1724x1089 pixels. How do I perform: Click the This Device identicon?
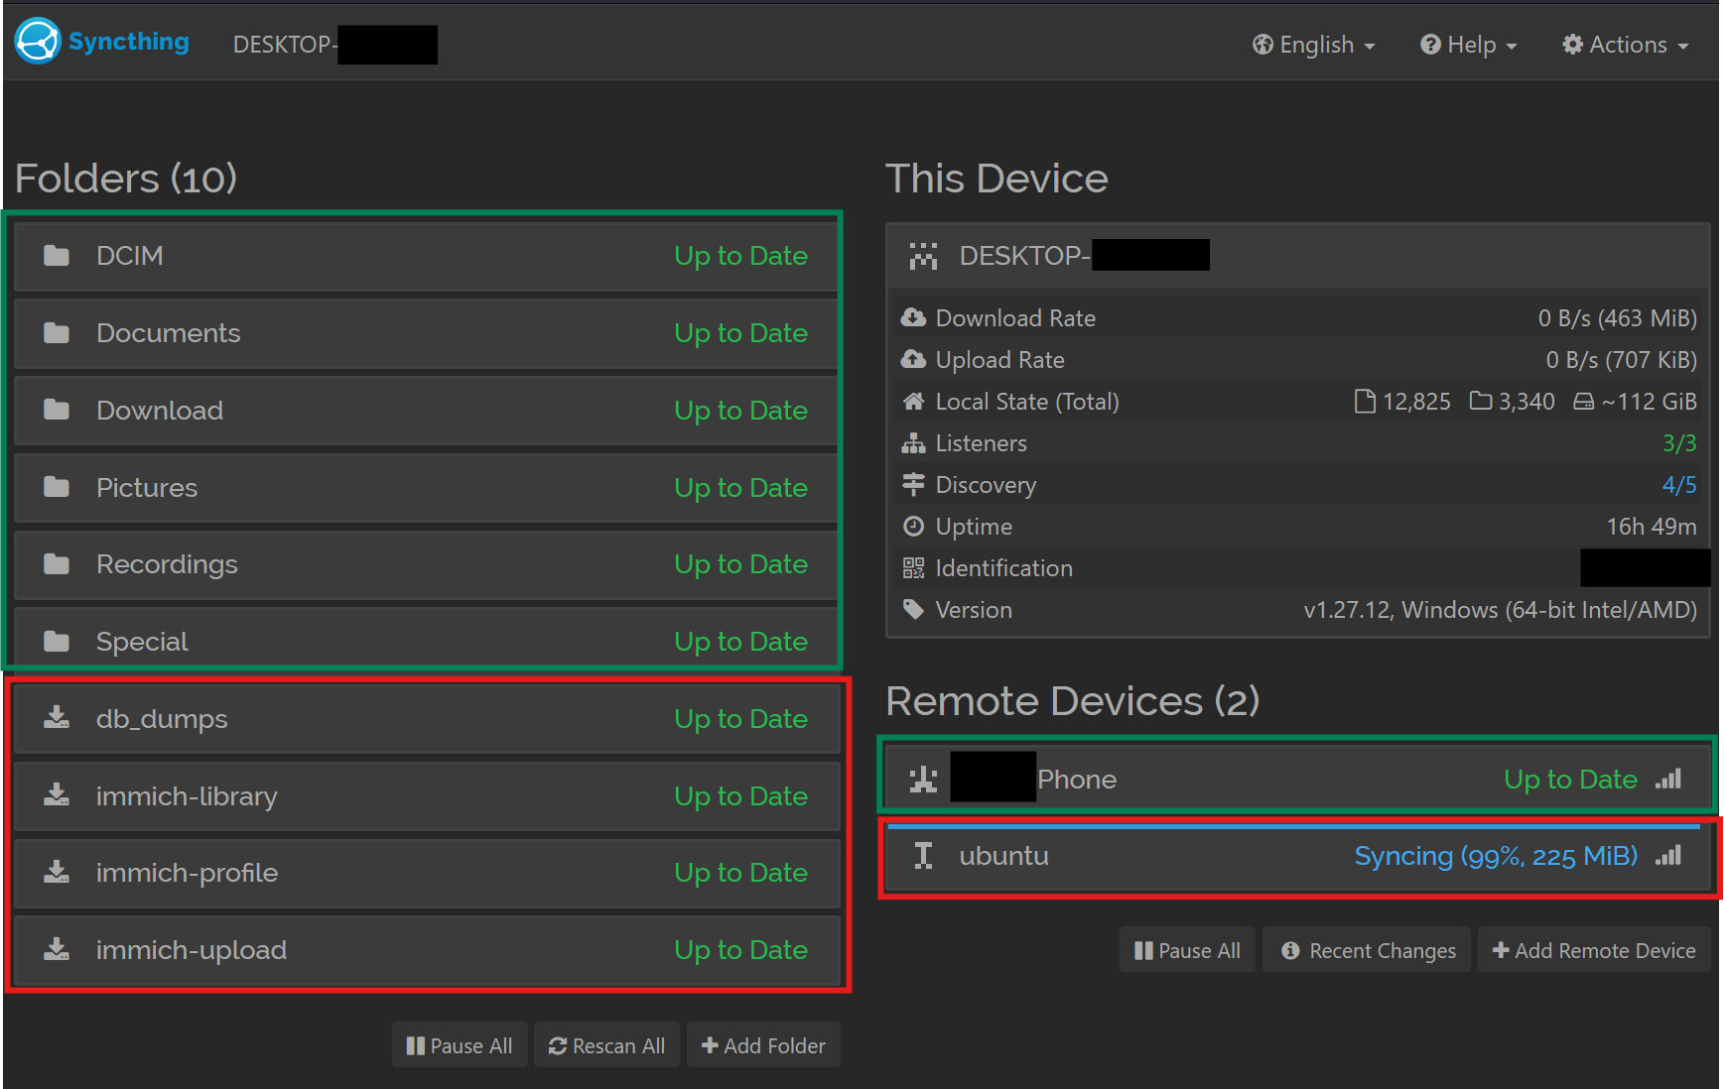pyautogui.click(x=923, y=256)
